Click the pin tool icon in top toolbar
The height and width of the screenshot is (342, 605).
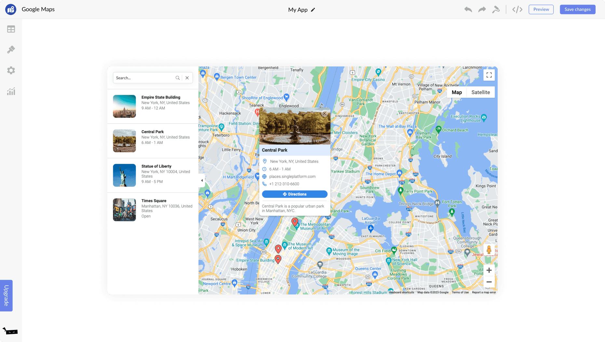click(x=496, y=9)
